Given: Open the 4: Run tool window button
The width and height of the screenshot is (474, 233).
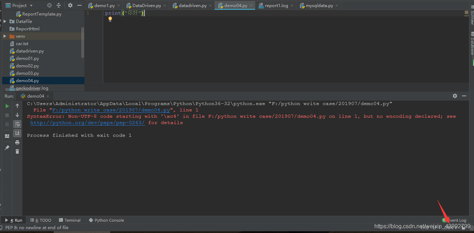Looking at the screenshot, I should point(14,220).
